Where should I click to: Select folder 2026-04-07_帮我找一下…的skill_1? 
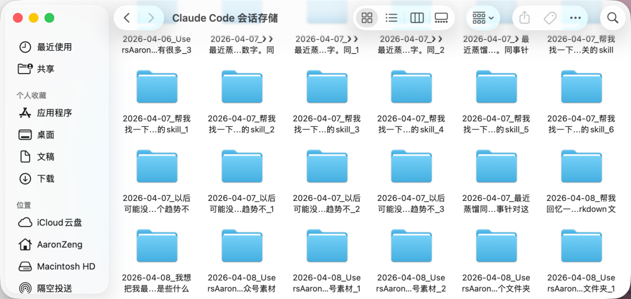coord(157,88)
